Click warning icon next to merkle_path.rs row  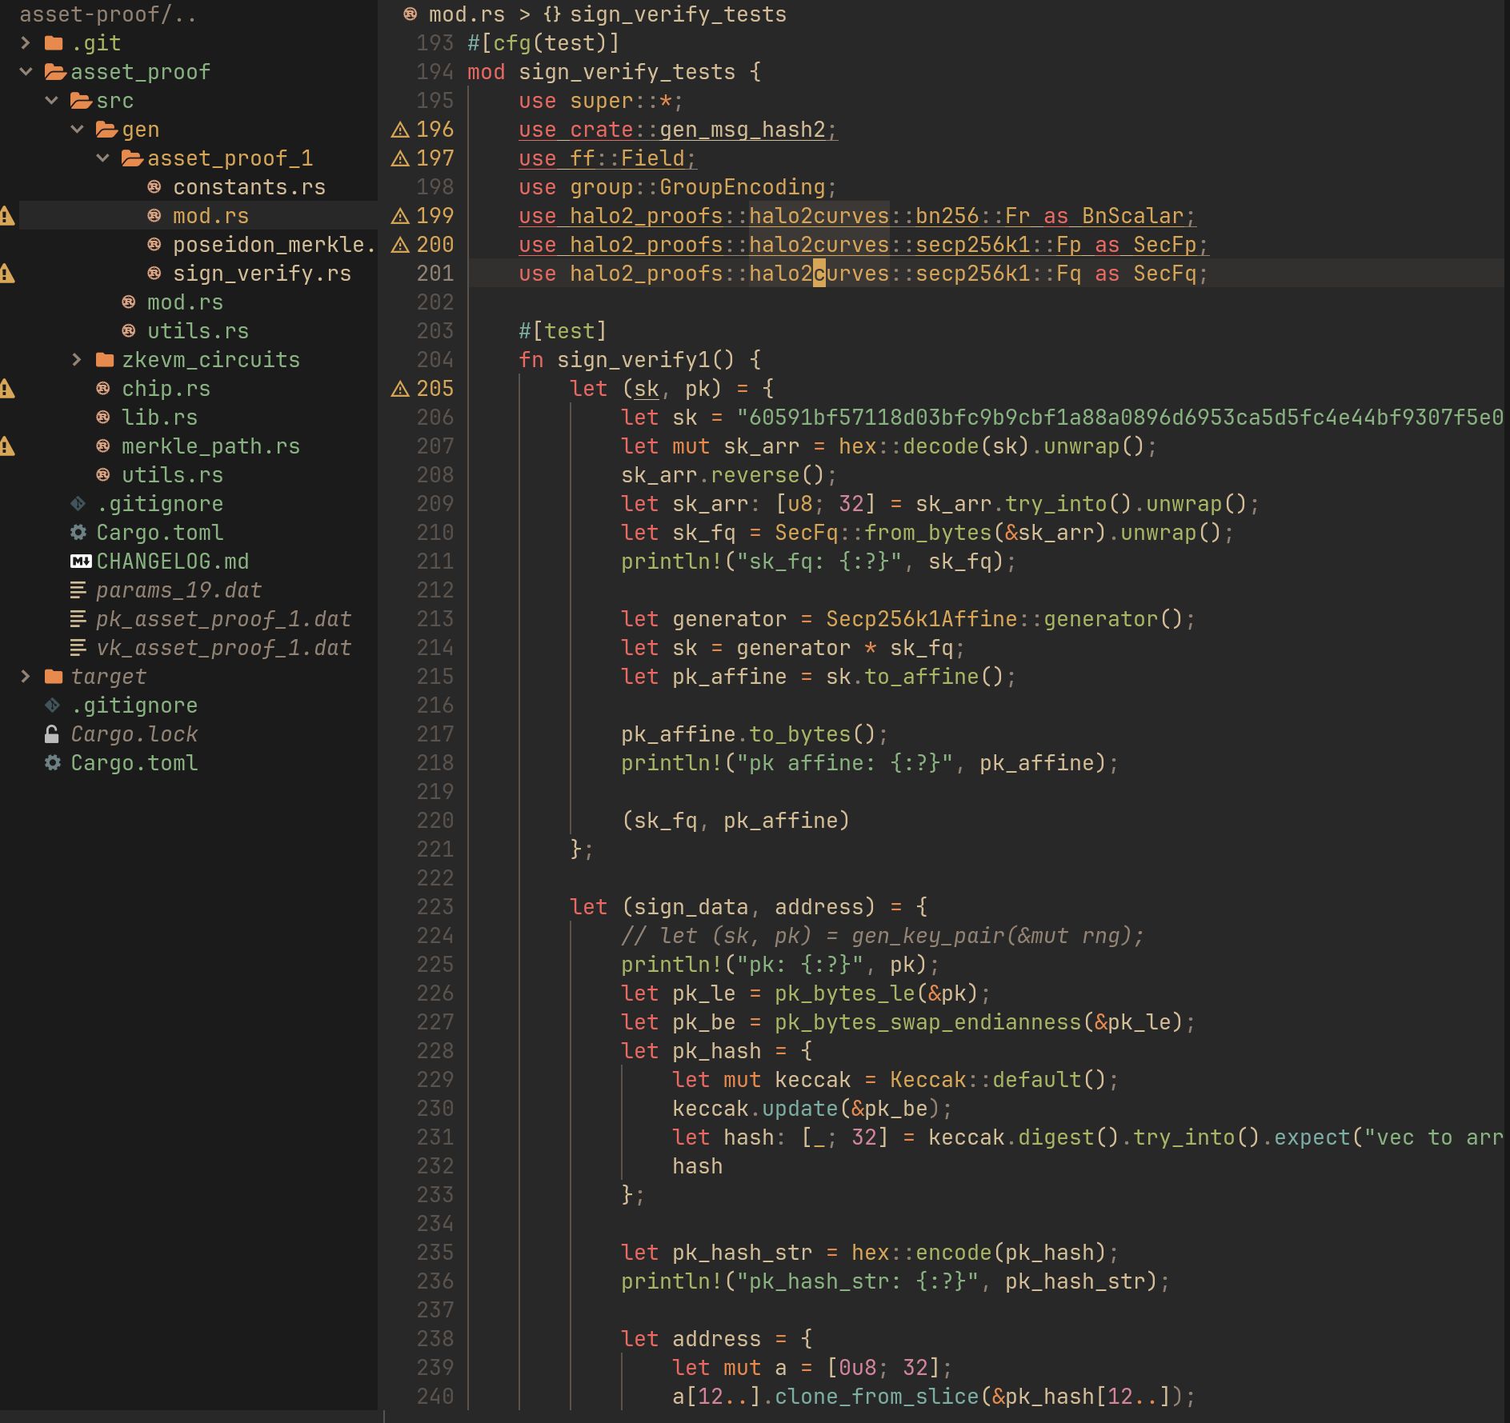(6, 446)
